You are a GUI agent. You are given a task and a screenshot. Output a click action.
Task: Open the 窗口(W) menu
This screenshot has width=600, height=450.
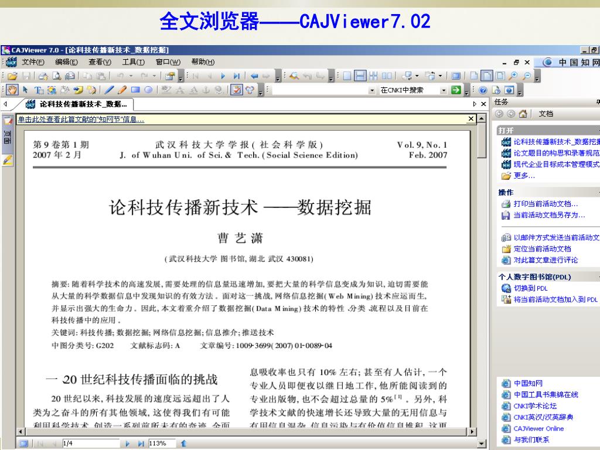[168, 62]
